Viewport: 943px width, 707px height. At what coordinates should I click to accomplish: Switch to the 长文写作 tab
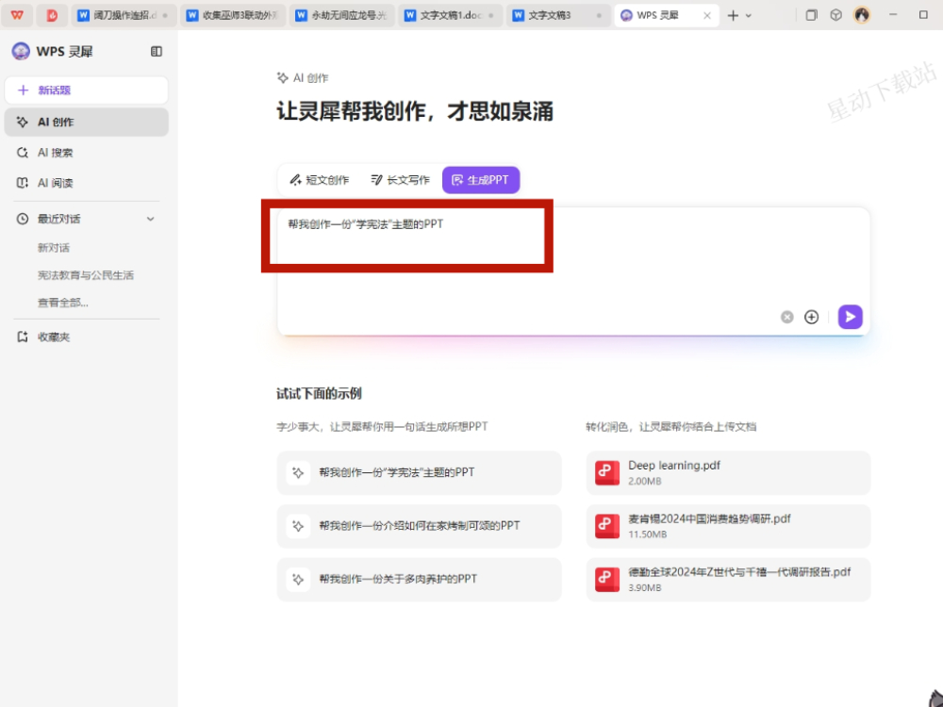click(x=400, y=180)
